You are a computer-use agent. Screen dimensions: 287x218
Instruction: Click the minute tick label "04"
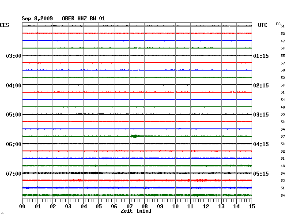(x=83, y=207)
